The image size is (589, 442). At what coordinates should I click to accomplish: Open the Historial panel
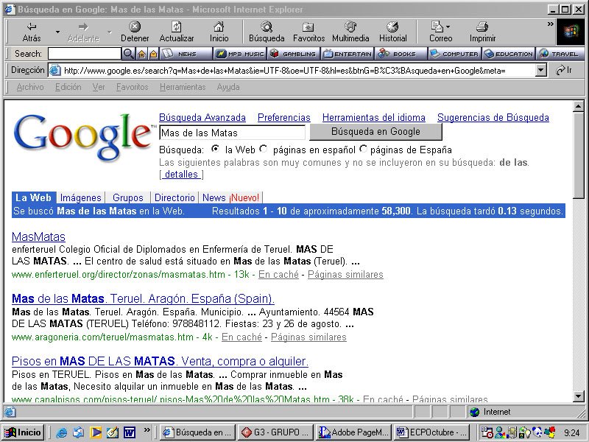click(392, 32)
